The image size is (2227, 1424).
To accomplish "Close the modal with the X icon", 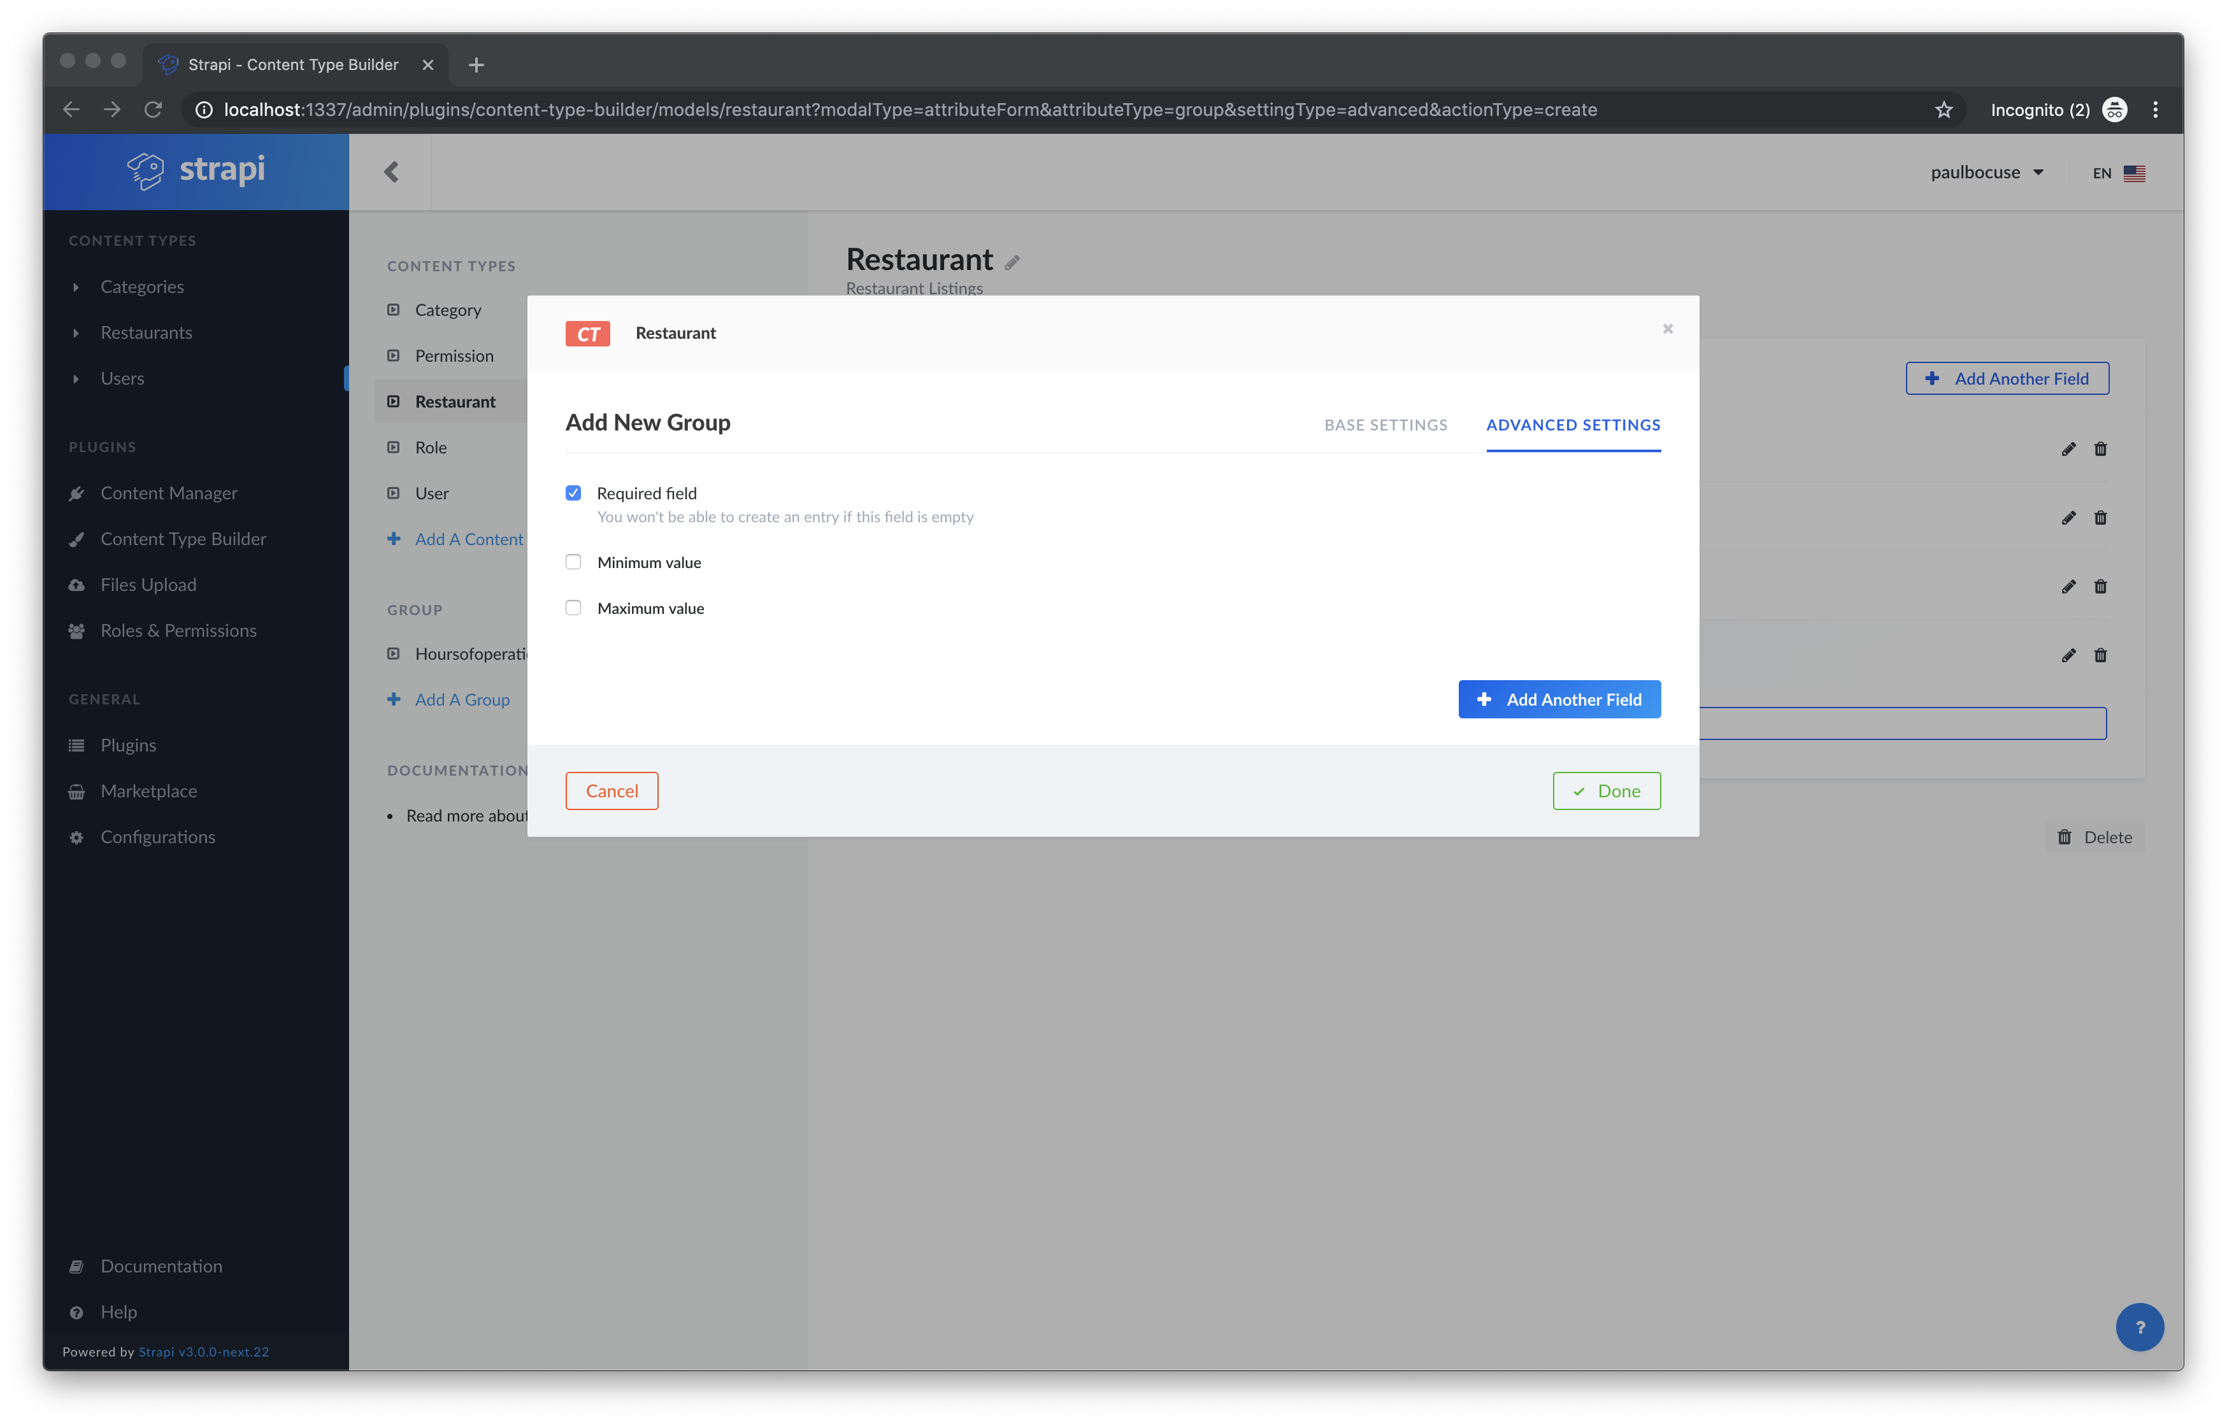I will point(1668,329).
